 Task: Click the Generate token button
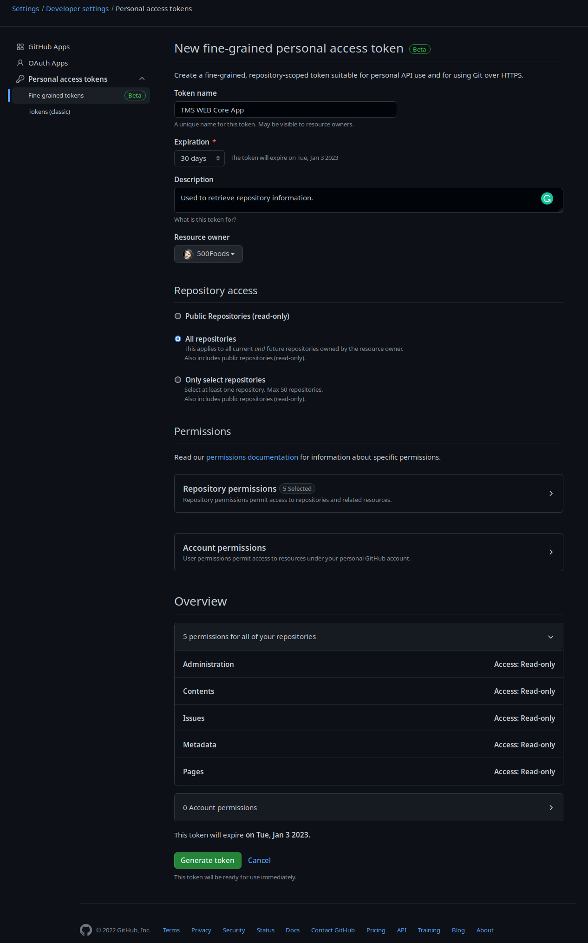(208, 860)
